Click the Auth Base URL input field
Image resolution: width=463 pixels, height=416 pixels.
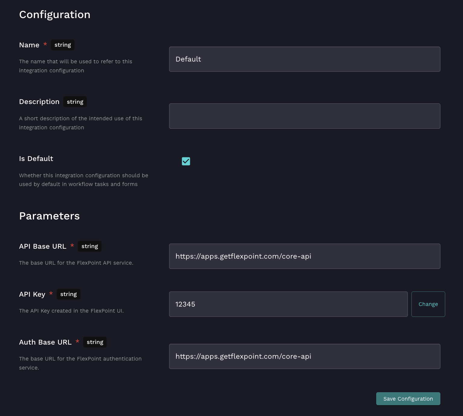[x=304, y=356]
